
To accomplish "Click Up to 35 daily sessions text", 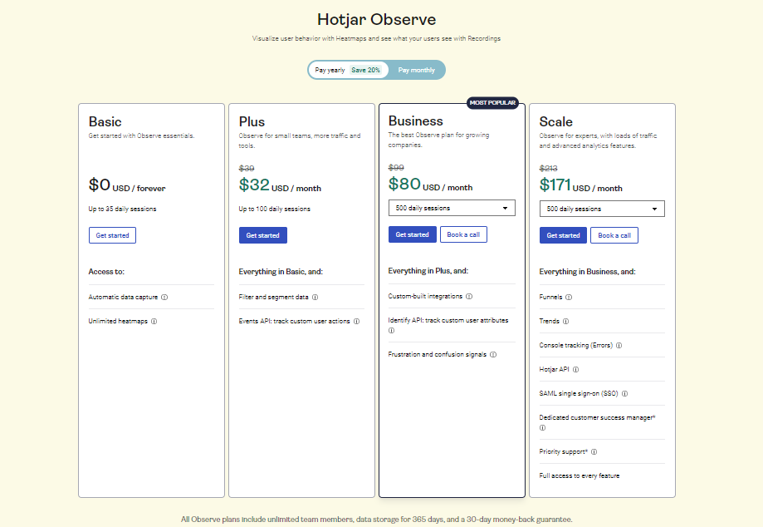I will pos(122,209).
